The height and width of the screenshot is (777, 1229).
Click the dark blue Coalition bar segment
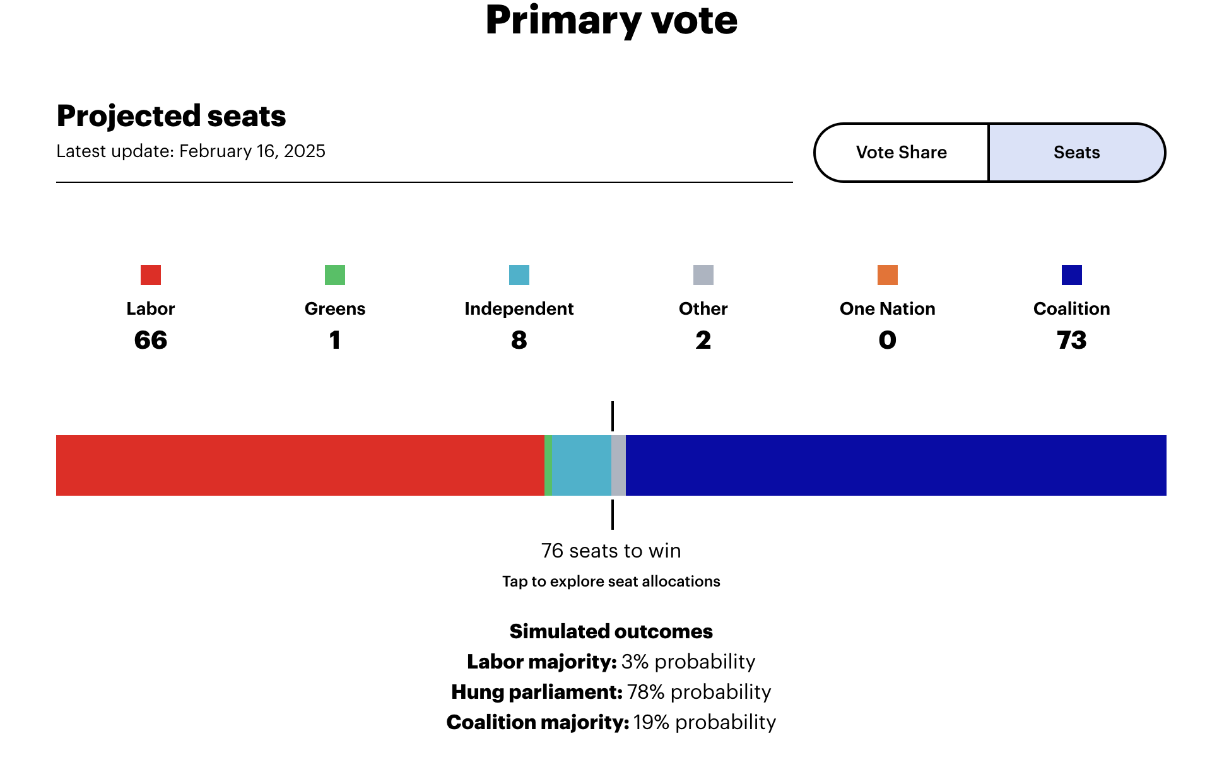tap(896, 465)
